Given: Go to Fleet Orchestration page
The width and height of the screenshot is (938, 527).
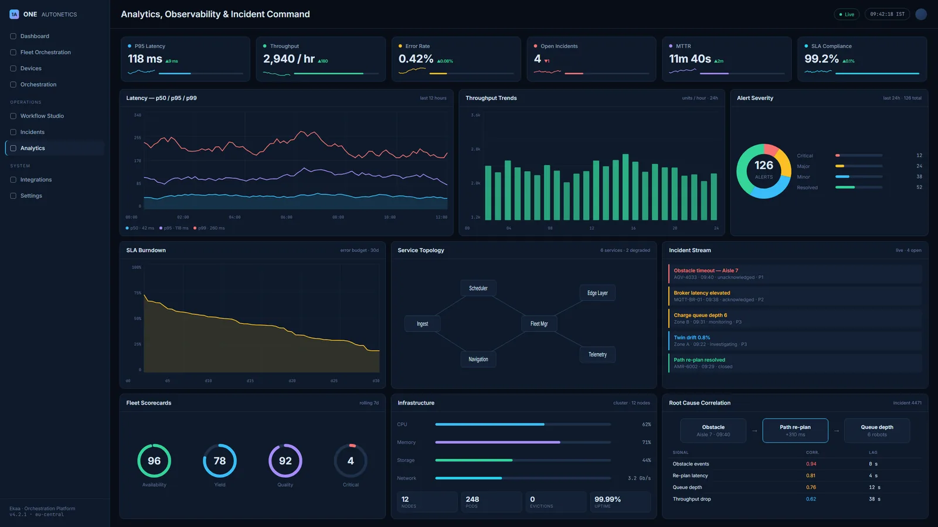Looking at the screenshot, I should [x=55, y=52].
